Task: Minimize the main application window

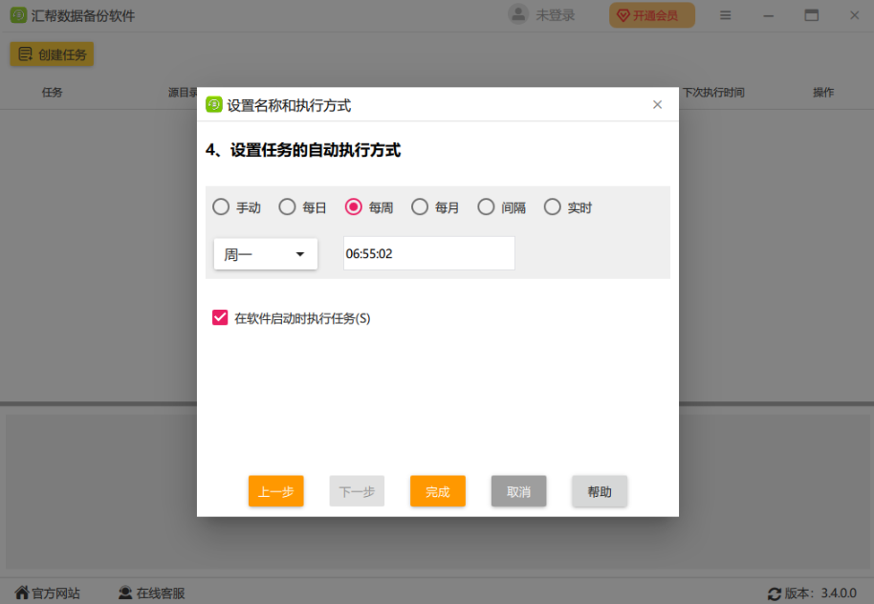Action: pos(769,15)
